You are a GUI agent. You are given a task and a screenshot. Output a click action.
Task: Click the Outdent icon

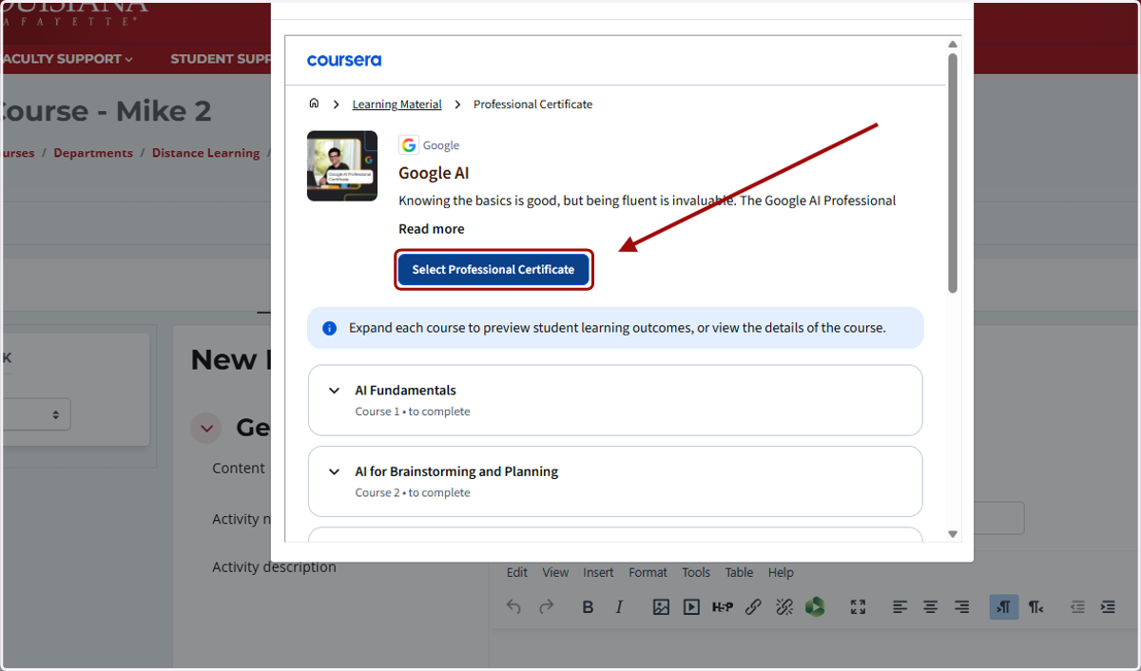(x=1077, y=606)
